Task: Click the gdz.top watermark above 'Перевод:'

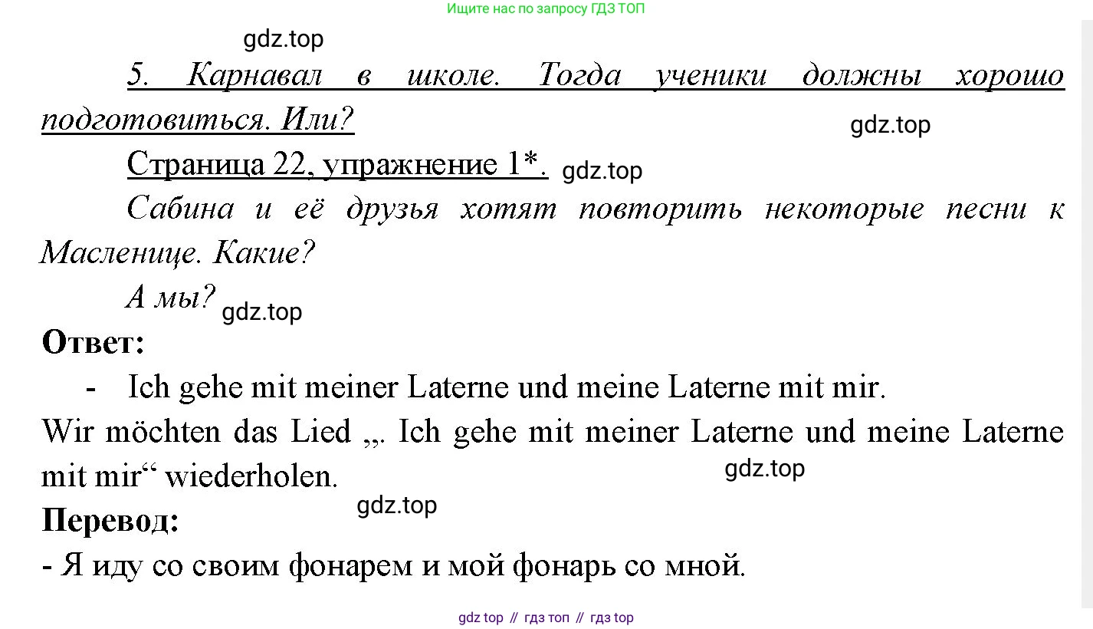Action: [x=396, y=506]
